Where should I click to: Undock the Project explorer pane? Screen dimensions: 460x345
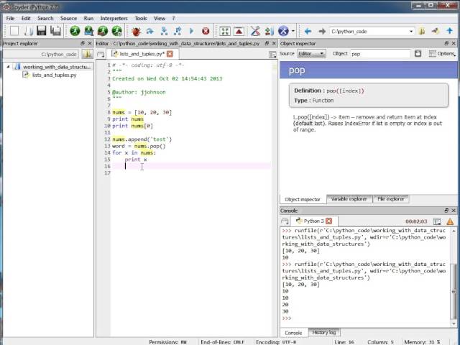[83, 43]
